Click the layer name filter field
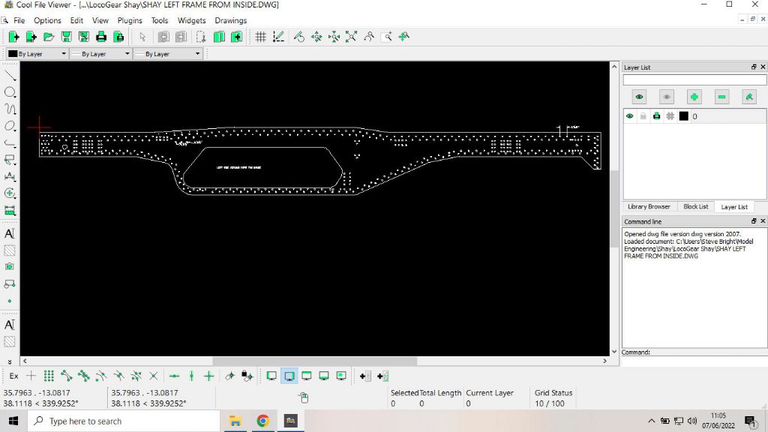 [694, 79]
